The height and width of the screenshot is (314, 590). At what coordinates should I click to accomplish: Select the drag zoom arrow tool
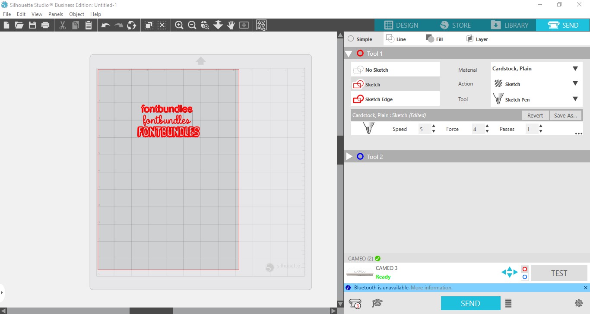click(x=218, y=25)
